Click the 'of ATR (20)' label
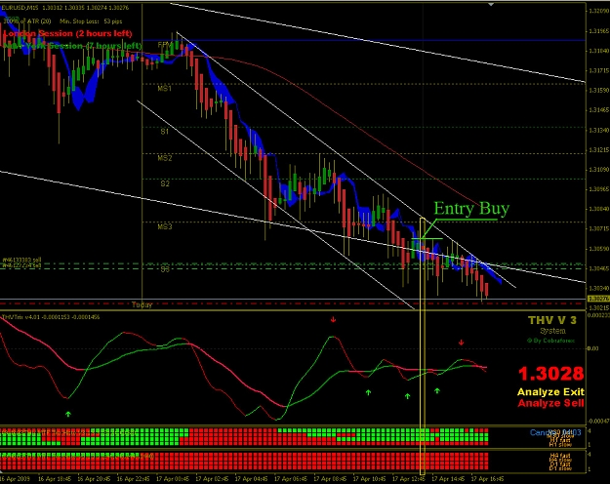 pyautogui.click(x=34, y=21)
